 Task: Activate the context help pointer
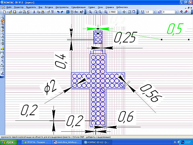[82, 12]
